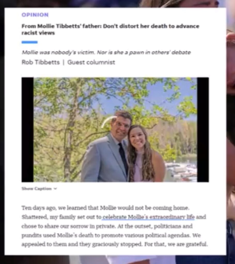Select the Guest columnist byline label
Image resolution: width=235 pixels, height=264 pixels.
click(91, 62)
